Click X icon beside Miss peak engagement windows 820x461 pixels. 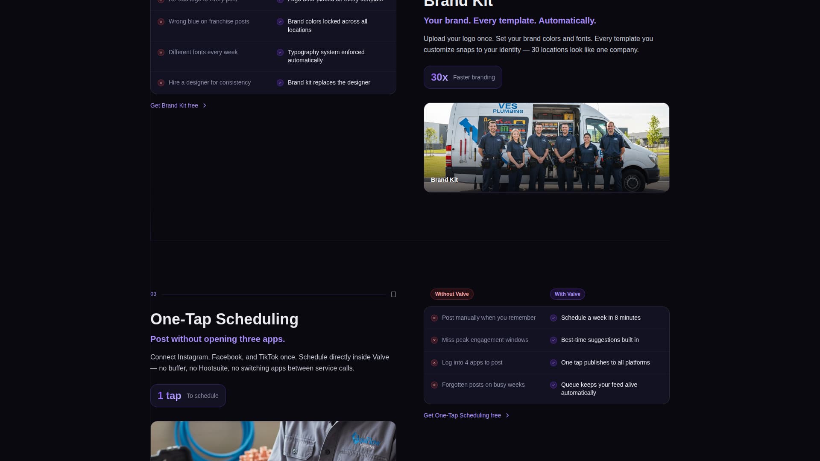coord(434,340)
